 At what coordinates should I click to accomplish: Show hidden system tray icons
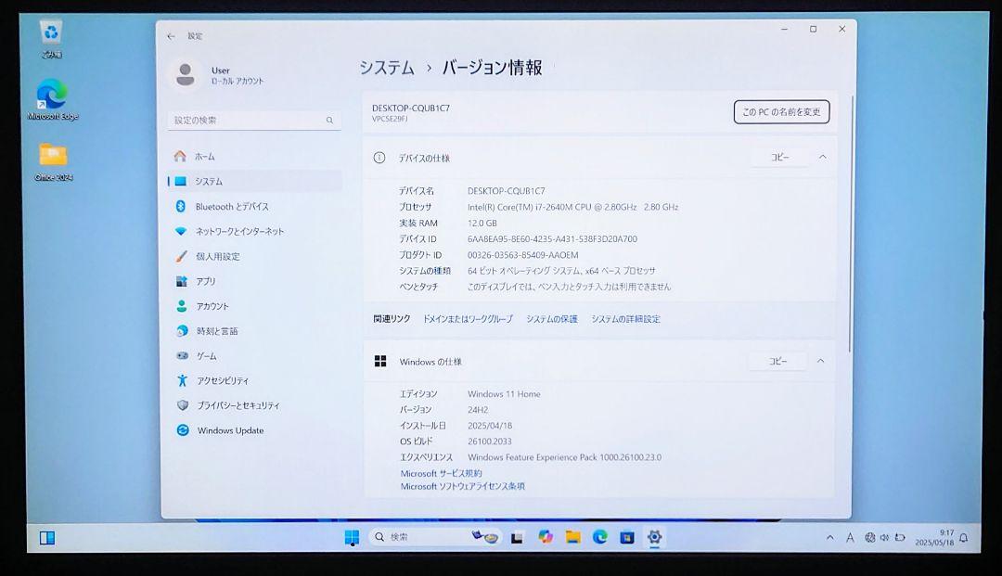[x=830, y=538]
